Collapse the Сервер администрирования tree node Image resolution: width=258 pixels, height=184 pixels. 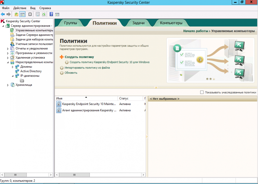[3, 26]
